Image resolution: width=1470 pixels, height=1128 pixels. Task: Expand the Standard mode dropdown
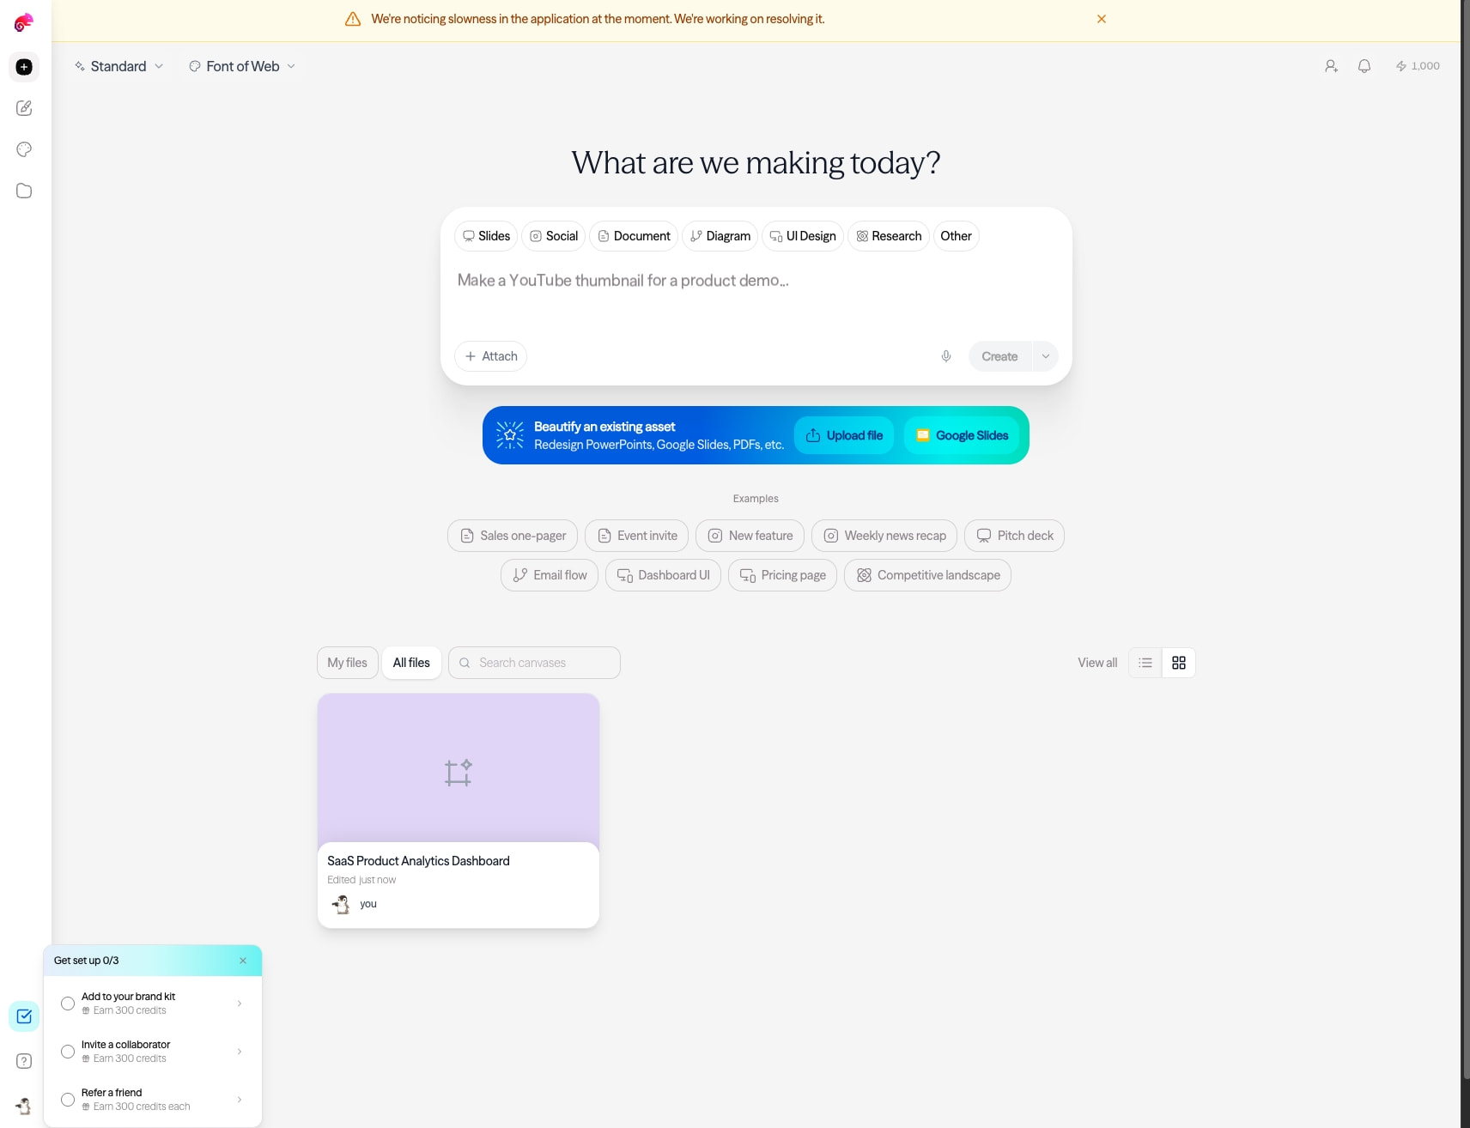pyautogui.click(x=118, y=66)
